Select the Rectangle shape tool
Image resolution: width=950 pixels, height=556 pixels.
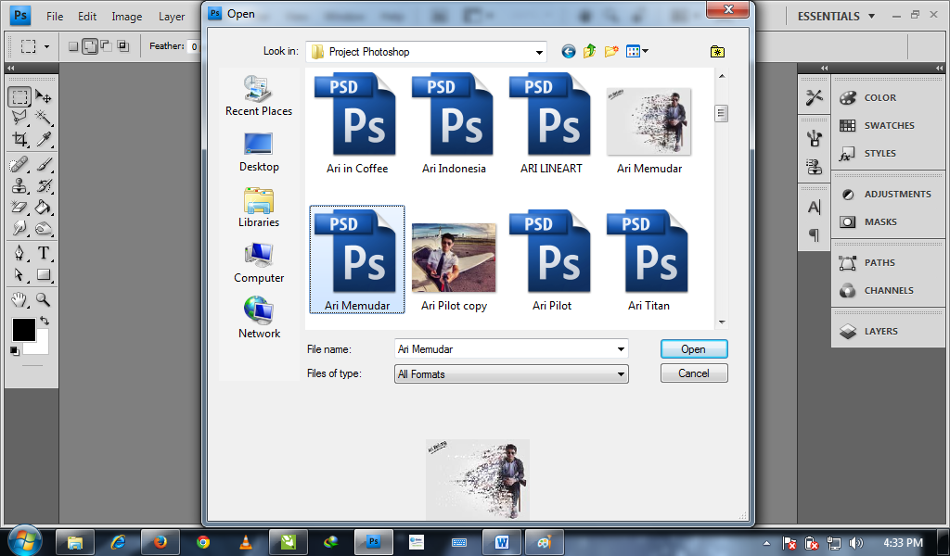click(43, 274)
